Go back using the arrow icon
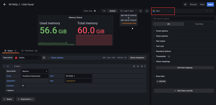Viewport: 216px width, 105px height. tap(4, 4)
